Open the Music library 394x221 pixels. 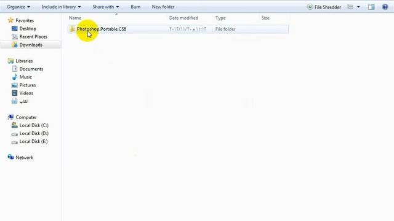[x=26, y=77]
